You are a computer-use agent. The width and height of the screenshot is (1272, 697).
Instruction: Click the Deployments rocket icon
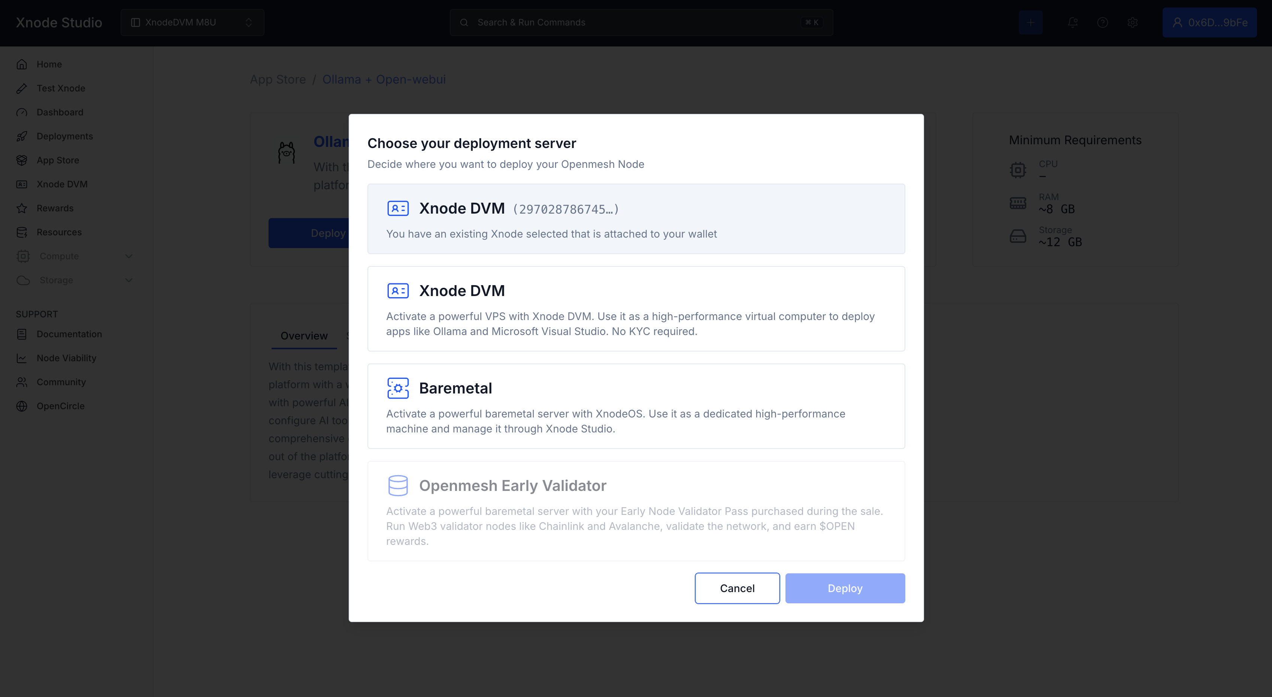pyautogui.click(x=22, y=136)
